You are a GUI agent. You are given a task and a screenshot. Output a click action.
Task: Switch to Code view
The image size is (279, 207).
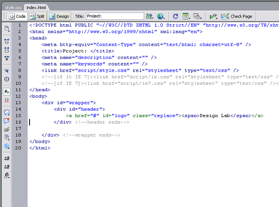pyautogui.click(x=17, y=16)
